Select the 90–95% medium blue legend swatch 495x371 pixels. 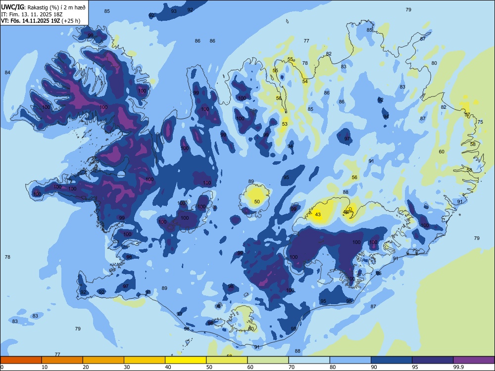(x=392, y=360)
